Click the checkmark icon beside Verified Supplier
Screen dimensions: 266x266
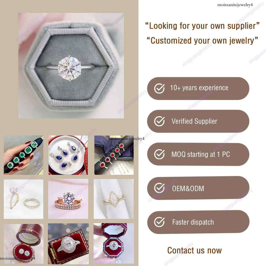pyautogui.click(x=159, y=121)
